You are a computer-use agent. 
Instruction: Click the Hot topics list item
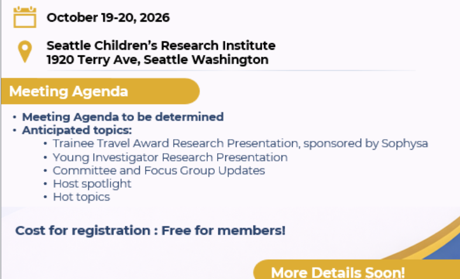pyautogui.click(x=81, y=197)
